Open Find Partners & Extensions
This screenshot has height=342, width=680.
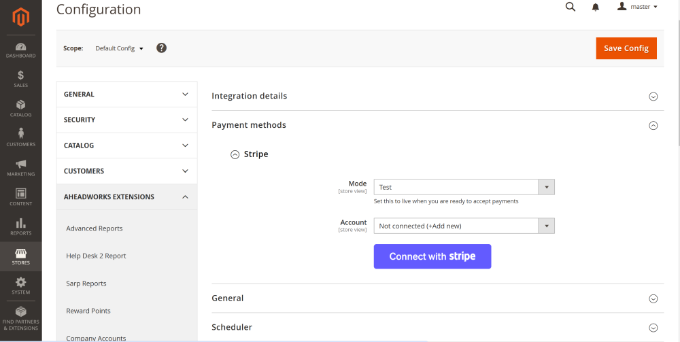(21, 319)
